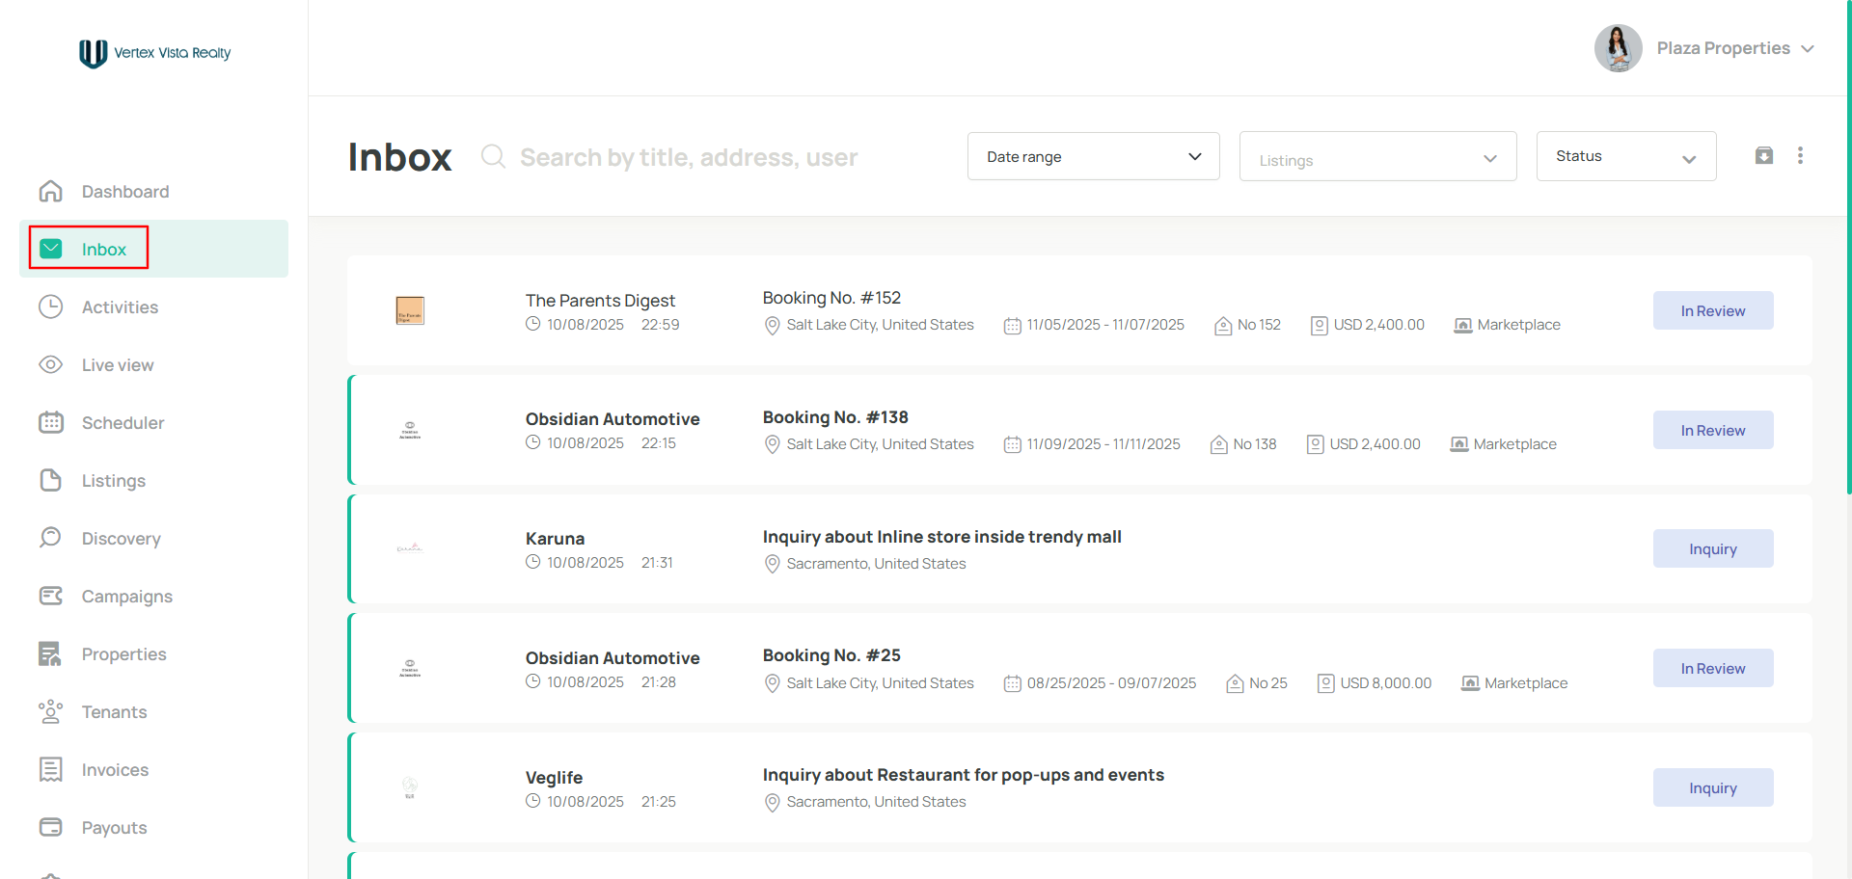The image size is (1852, 879).
Task: Open the Dashboard home icon
Action: pos(50,191)
